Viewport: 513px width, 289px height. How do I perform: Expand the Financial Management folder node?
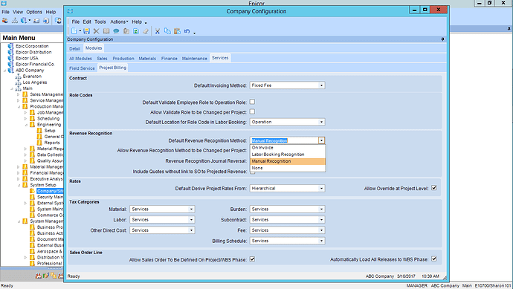[19, 172]
